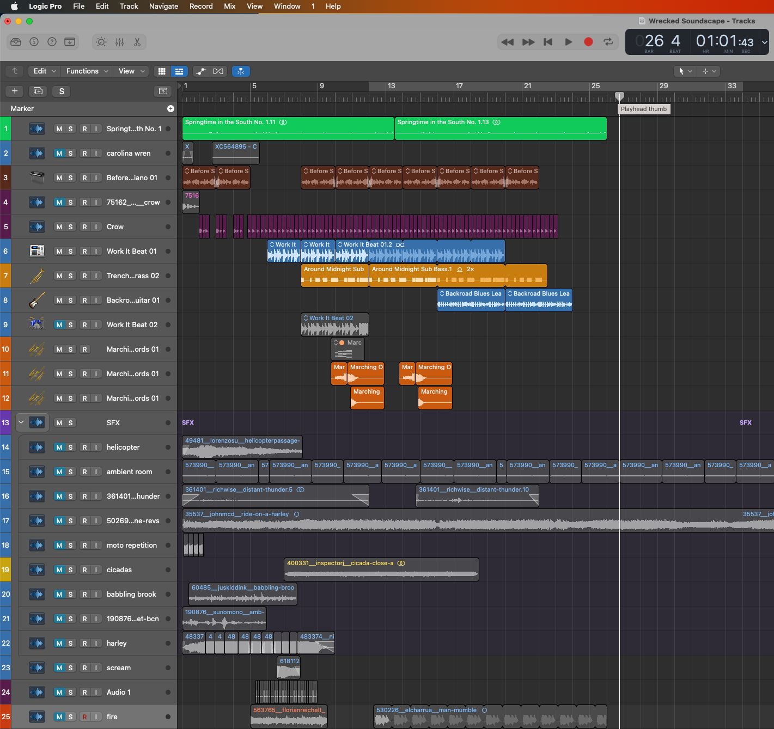Select the Marker global track label

22,109
